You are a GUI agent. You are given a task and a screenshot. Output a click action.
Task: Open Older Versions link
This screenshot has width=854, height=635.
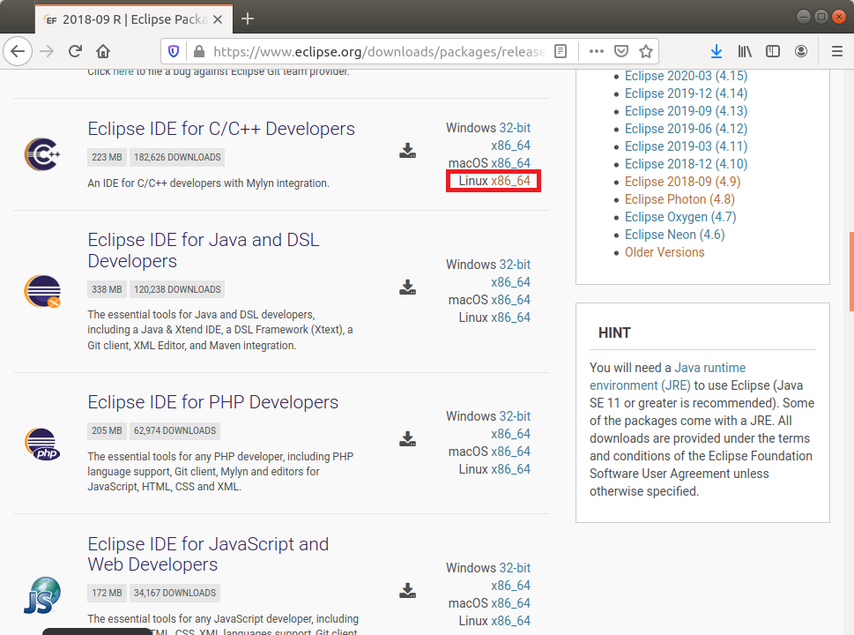point(665,252)
